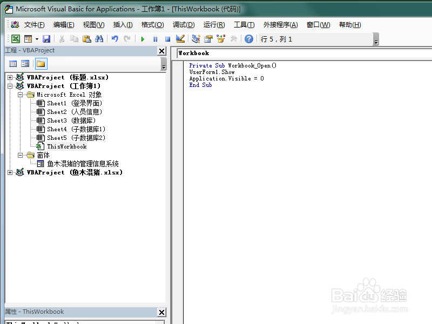Open the 调试(D) menu
This screenshot has width=432, height=324.
184,25
